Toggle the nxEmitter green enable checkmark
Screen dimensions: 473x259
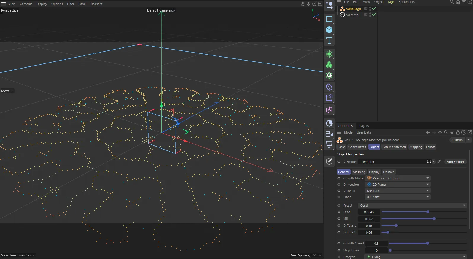click(x=374, y=15)
